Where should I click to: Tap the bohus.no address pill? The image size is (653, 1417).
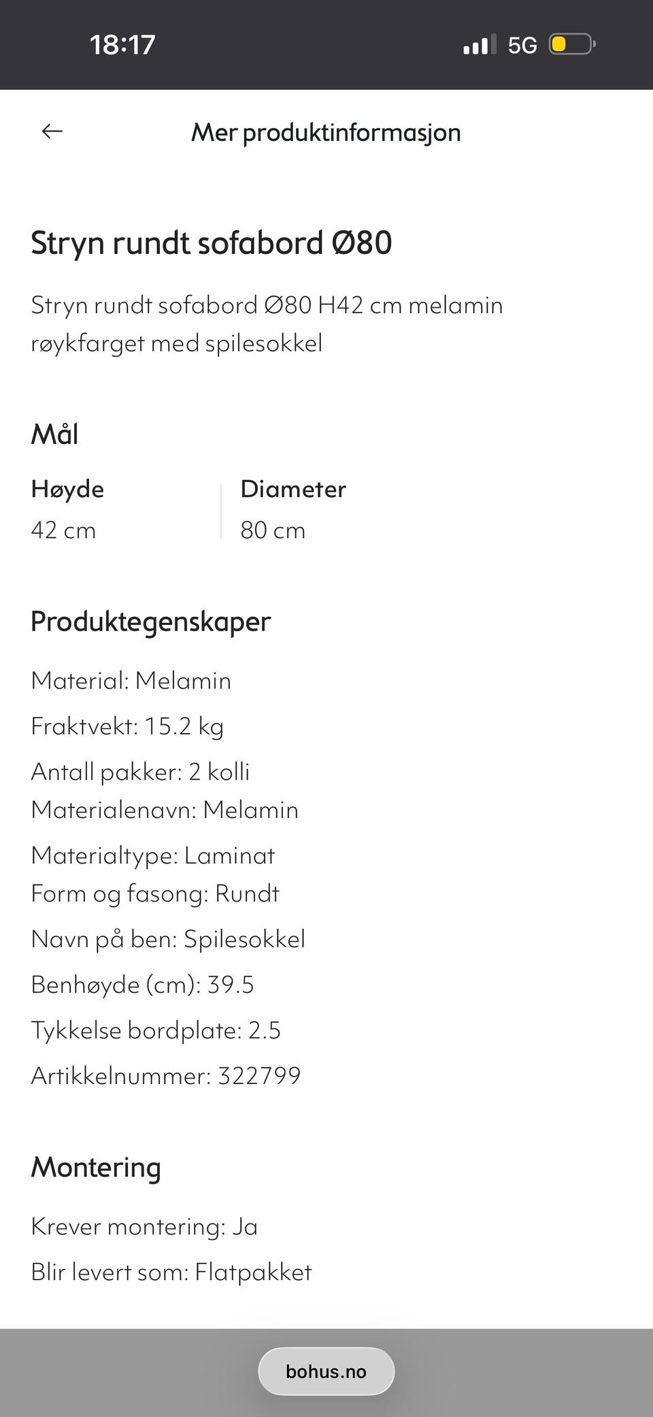325,1371
